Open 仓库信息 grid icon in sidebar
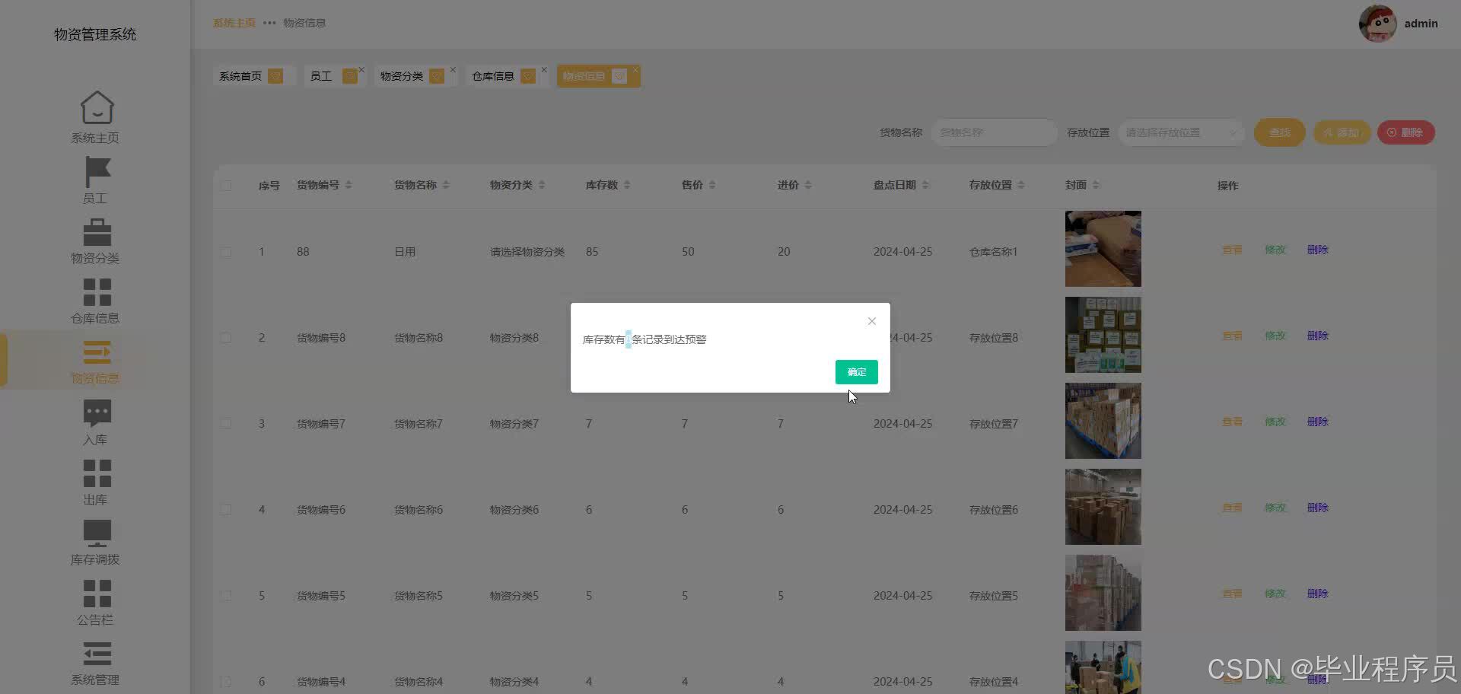 click(97, 292)
